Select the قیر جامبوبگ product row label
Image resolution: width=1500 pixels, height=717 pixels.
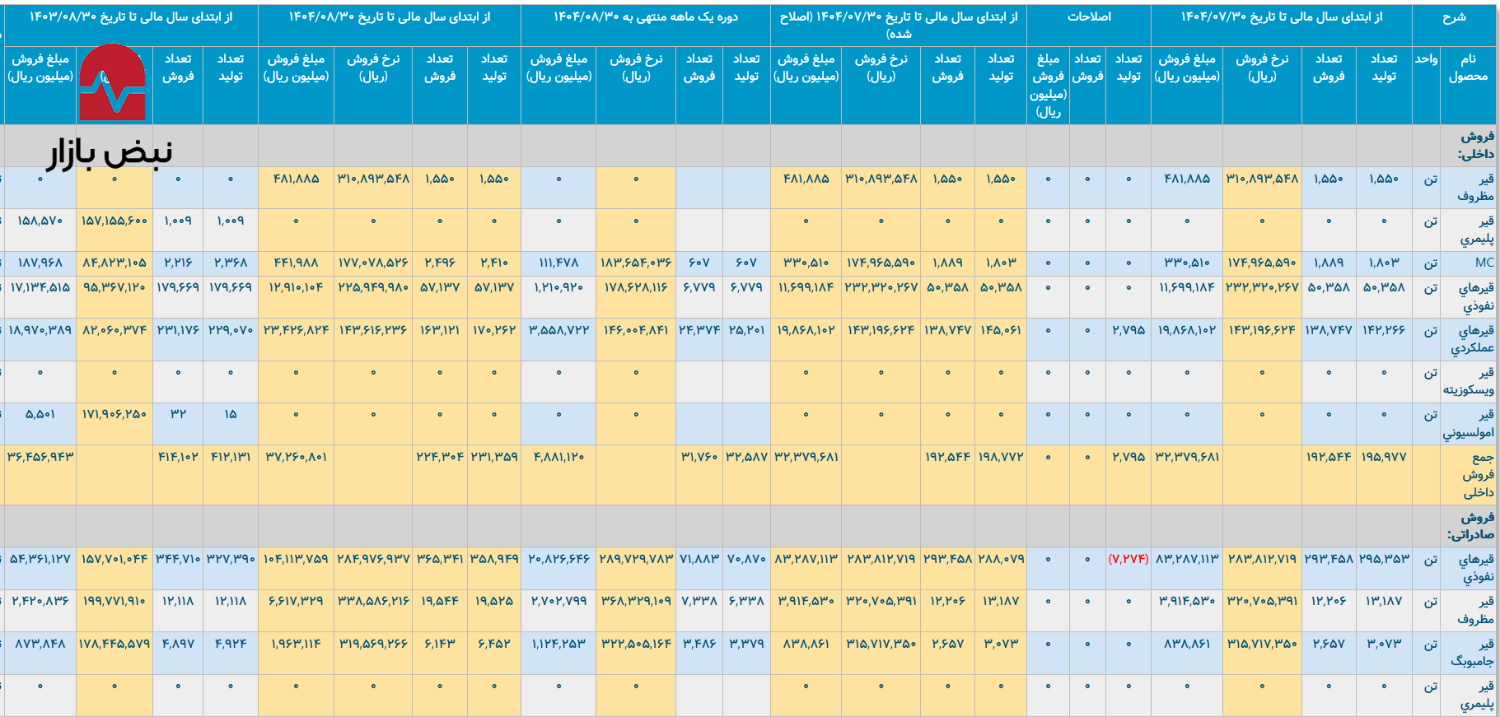point(1472,653)
